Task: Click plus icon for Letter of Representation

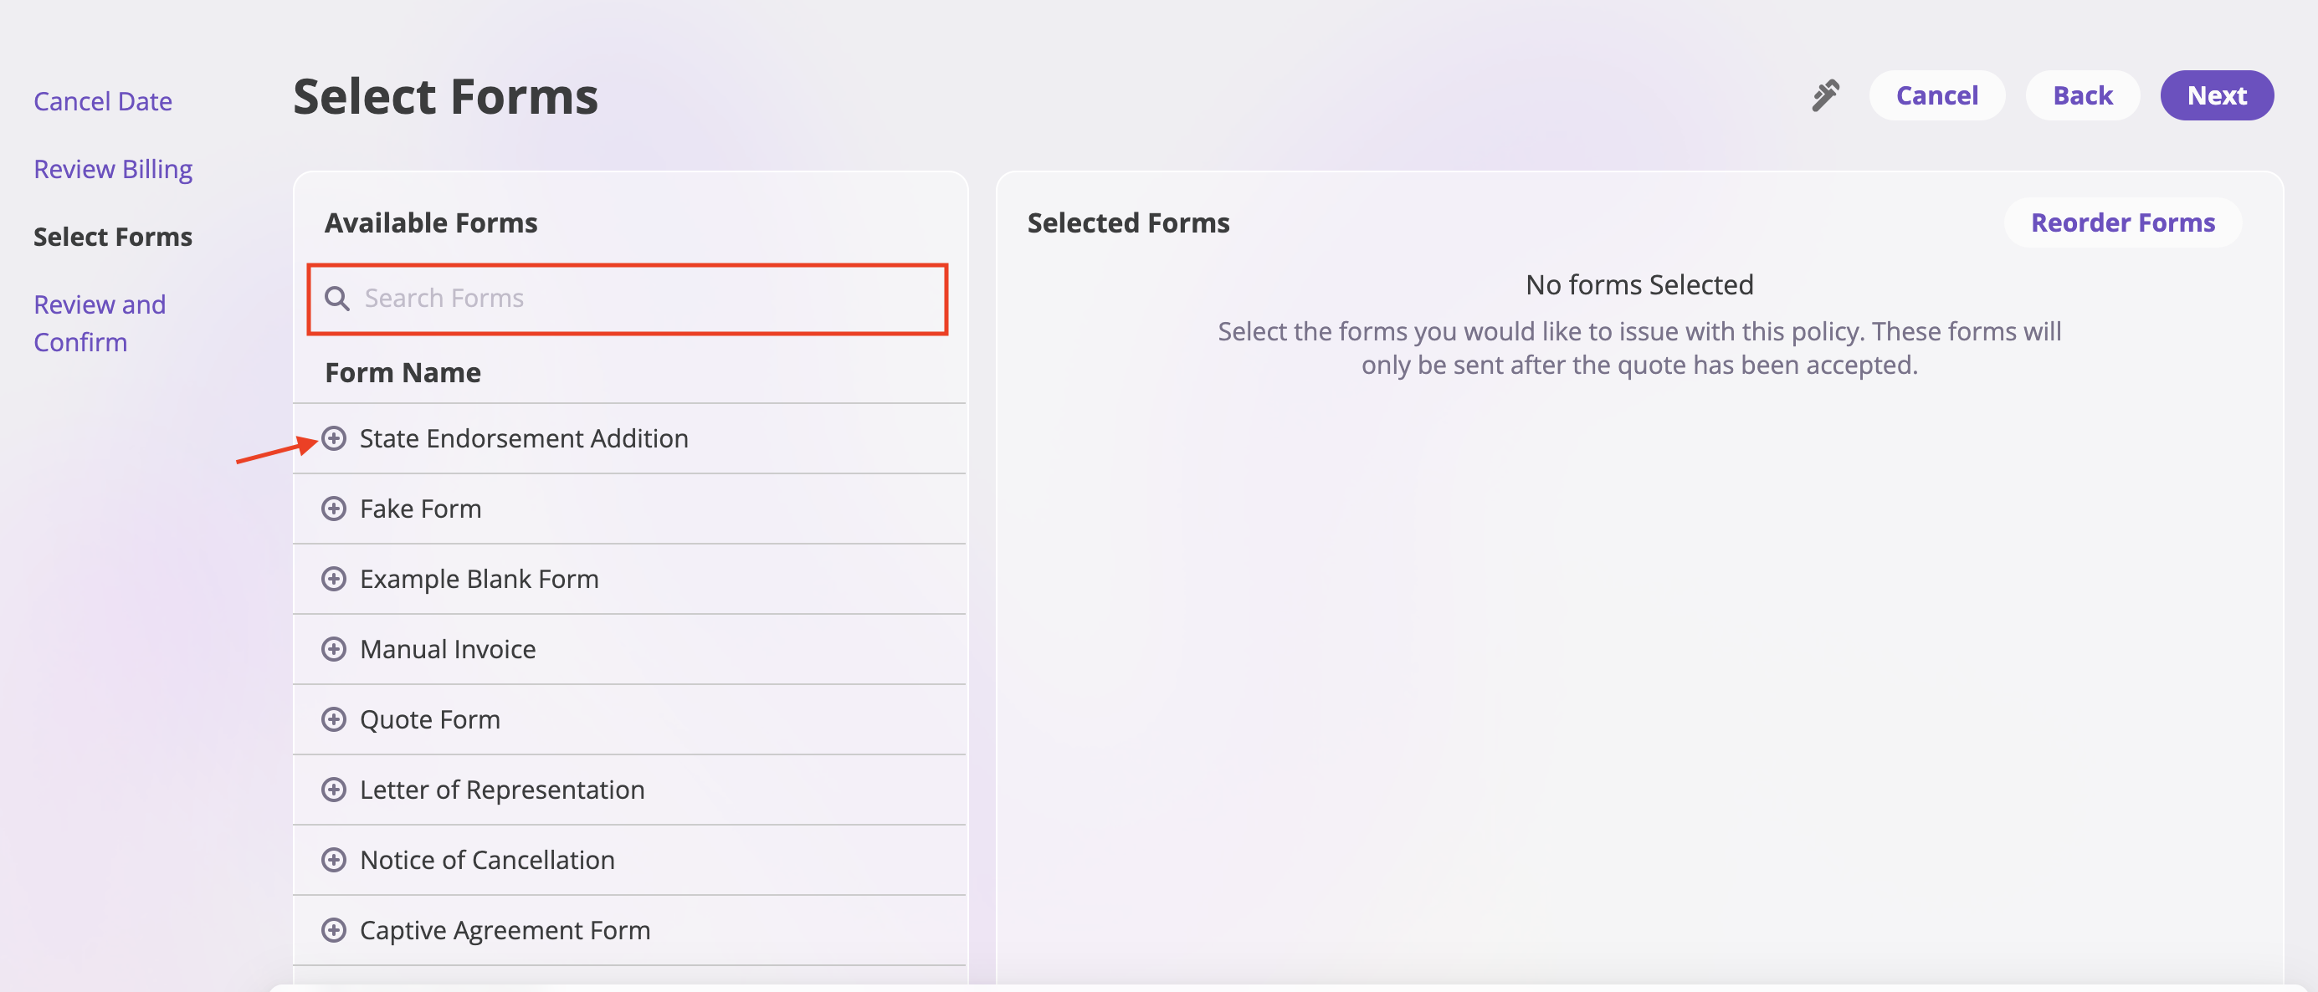Action: click(x=334, y=790)
